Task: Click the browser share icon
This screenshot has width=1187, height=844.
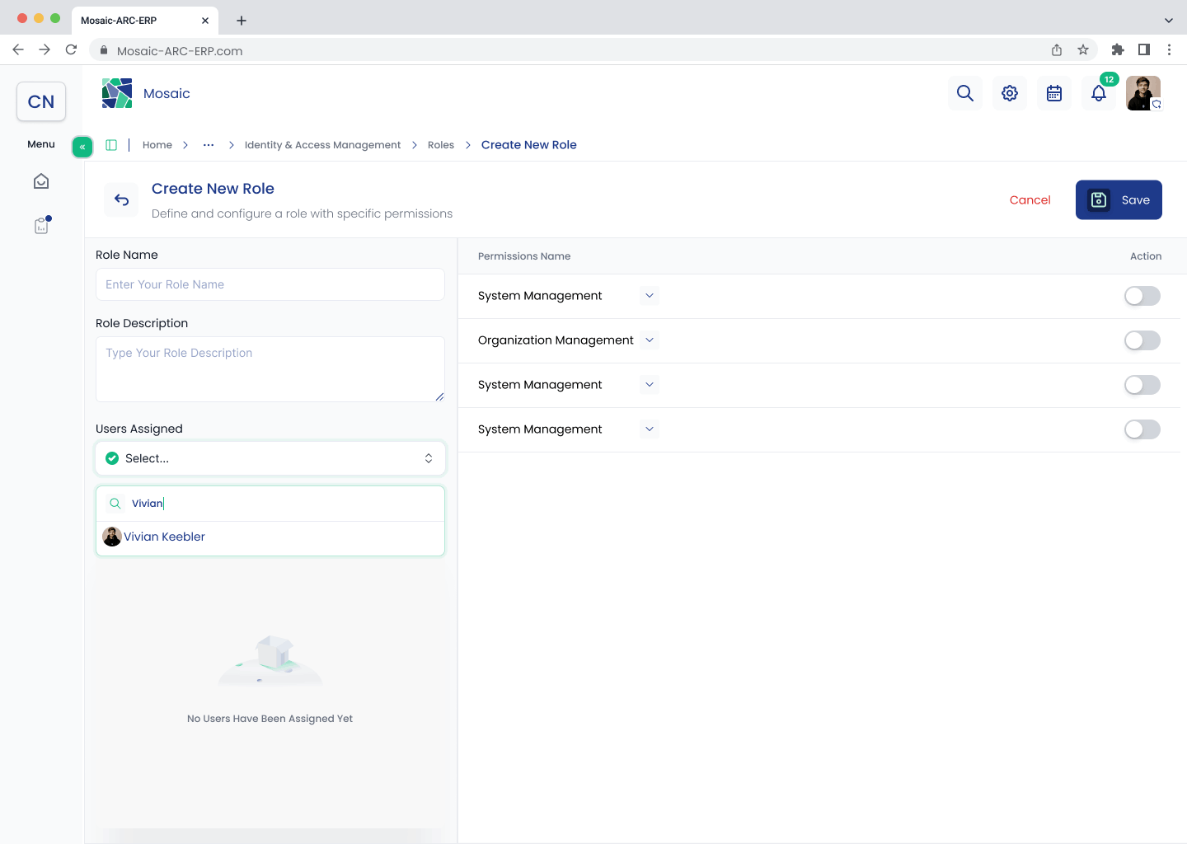Action: [1057, 49]
